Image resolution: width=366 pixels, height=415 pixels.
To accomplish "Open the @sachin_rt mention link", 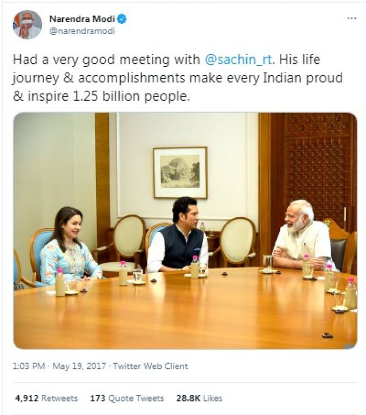I will 239,60.
